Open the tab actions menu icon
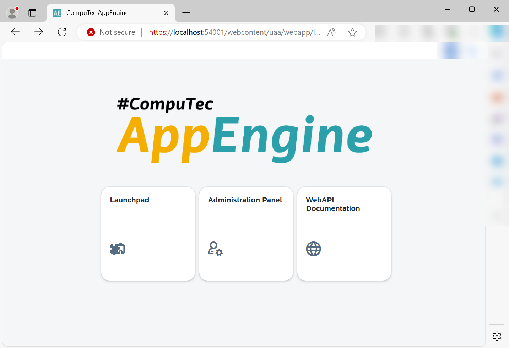This screenshot has height=348, width=509. (x=32, y=13)
